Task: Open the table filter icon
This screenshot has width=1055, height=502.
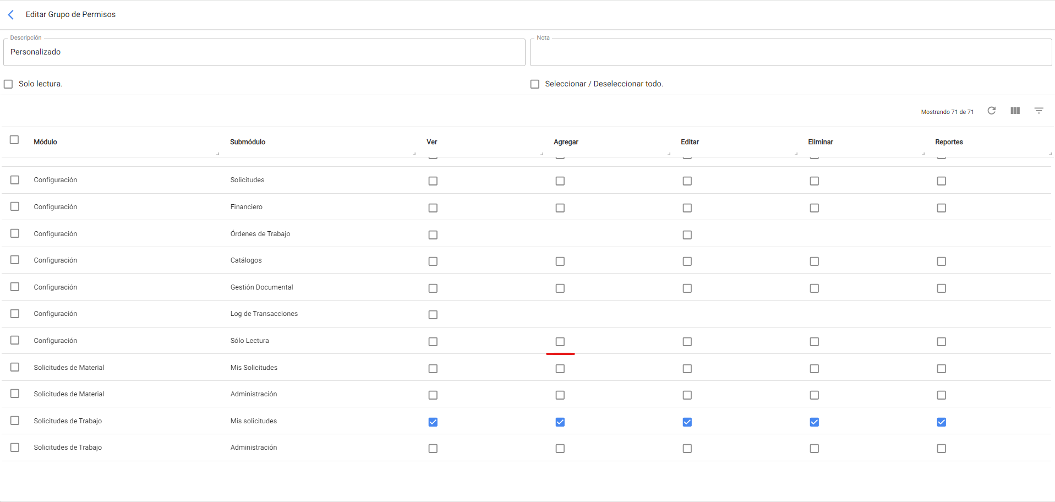Action: [1038, 111]
